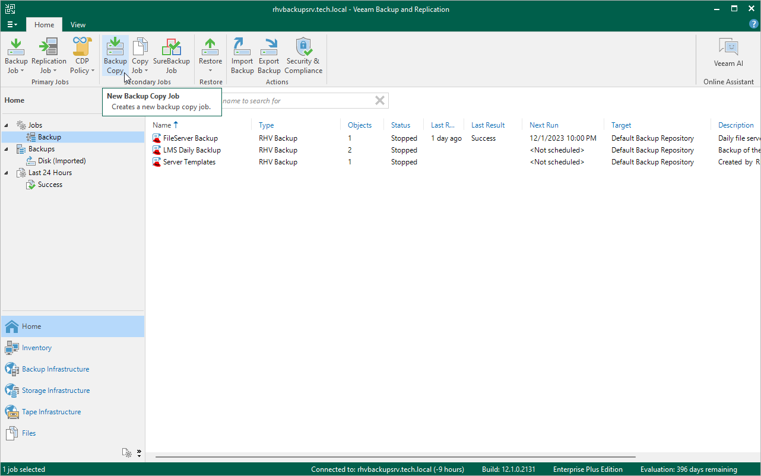Screen dimensions: 761x476
Task: Open Storage Infrastructure view
Action: coord(72,391)
